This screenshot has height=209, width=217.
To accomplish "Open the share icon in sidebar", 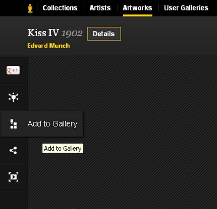I will click(x=13, y=150).
